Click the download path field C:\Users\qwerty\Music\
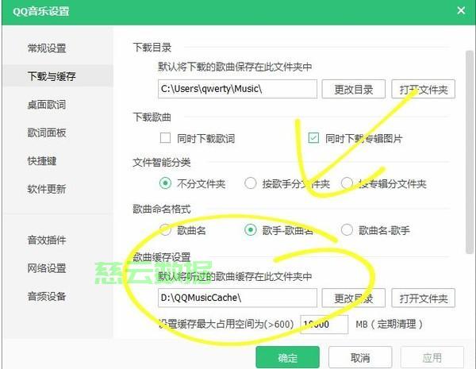The width and height of the screenshot is (476, 369). [237, 89]
